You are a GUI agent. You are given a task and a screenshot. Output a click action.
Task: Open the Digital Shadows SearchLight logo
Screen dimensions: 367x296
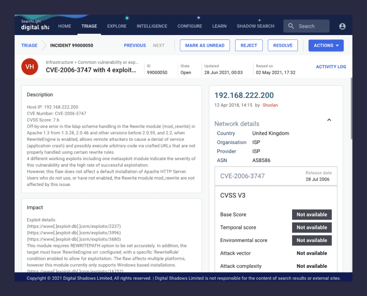point(35,25)
